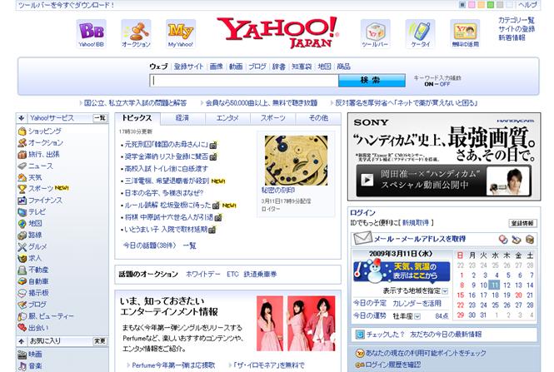The width and height of the screenshot is (554, 372).
Task: Click the ブログ sidebar icon
Action: [22, 305]
